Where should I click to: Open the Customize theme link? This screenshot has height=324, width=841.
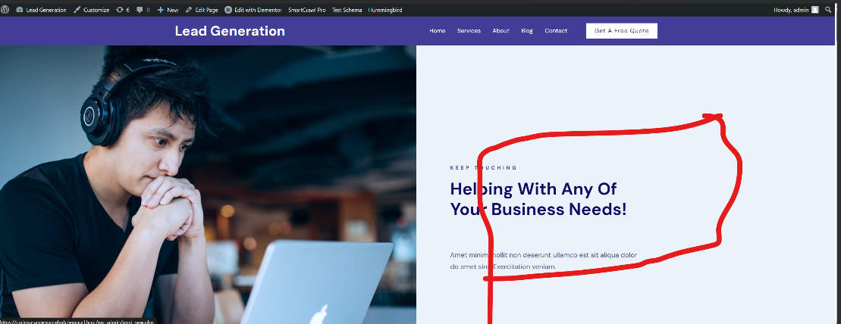click(x=91, y=10)
